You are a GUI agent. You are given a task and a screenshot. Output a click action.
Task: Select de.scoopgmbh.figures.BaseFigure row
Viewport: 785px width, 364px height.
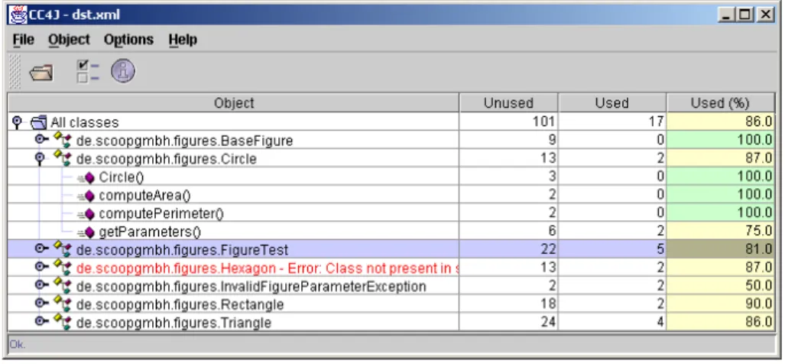[x=184, y=141]
